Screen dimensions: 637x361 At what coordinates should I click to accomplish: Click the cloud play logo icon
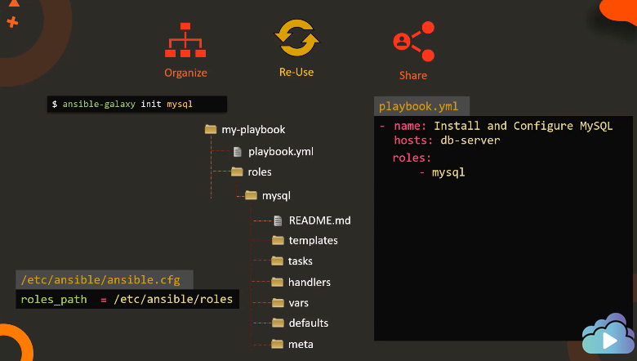pyautogui.click(x=608, y=333)
